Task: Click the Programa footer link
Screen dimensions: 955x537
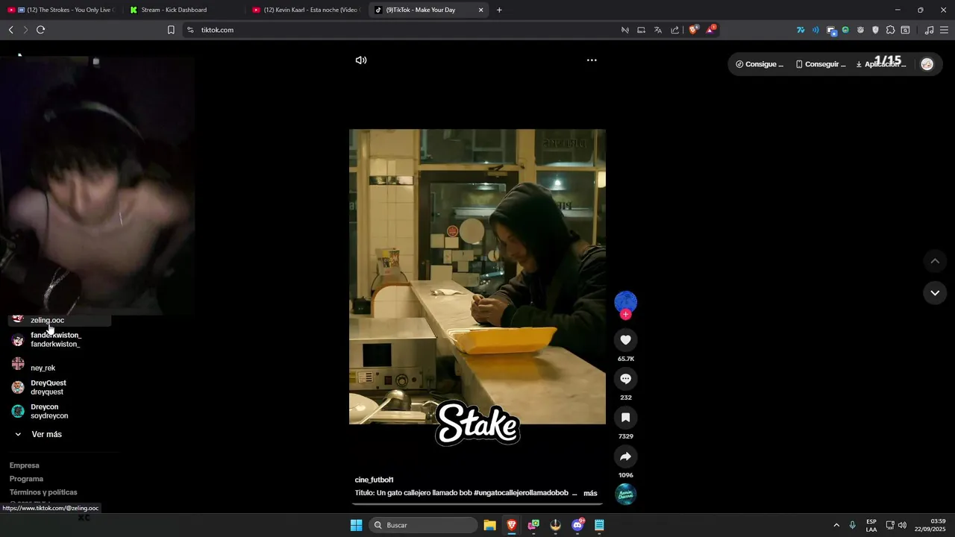Action: (x=26, y=479)
